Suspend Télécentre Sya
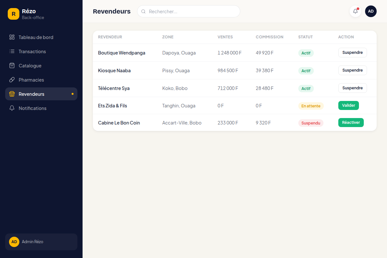 (x=352, y=88)
